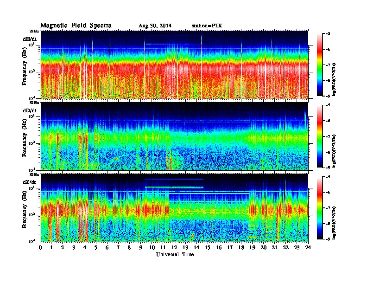Click hour 18 on the Universal Time axis

tap(241, 248)
